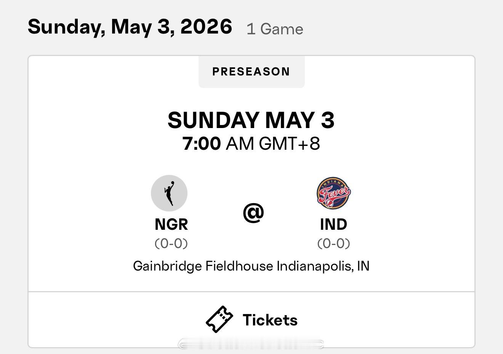Click the @ symbol between the teams
The height and width of the screenshot is (354, 503).
pos(253,213)
